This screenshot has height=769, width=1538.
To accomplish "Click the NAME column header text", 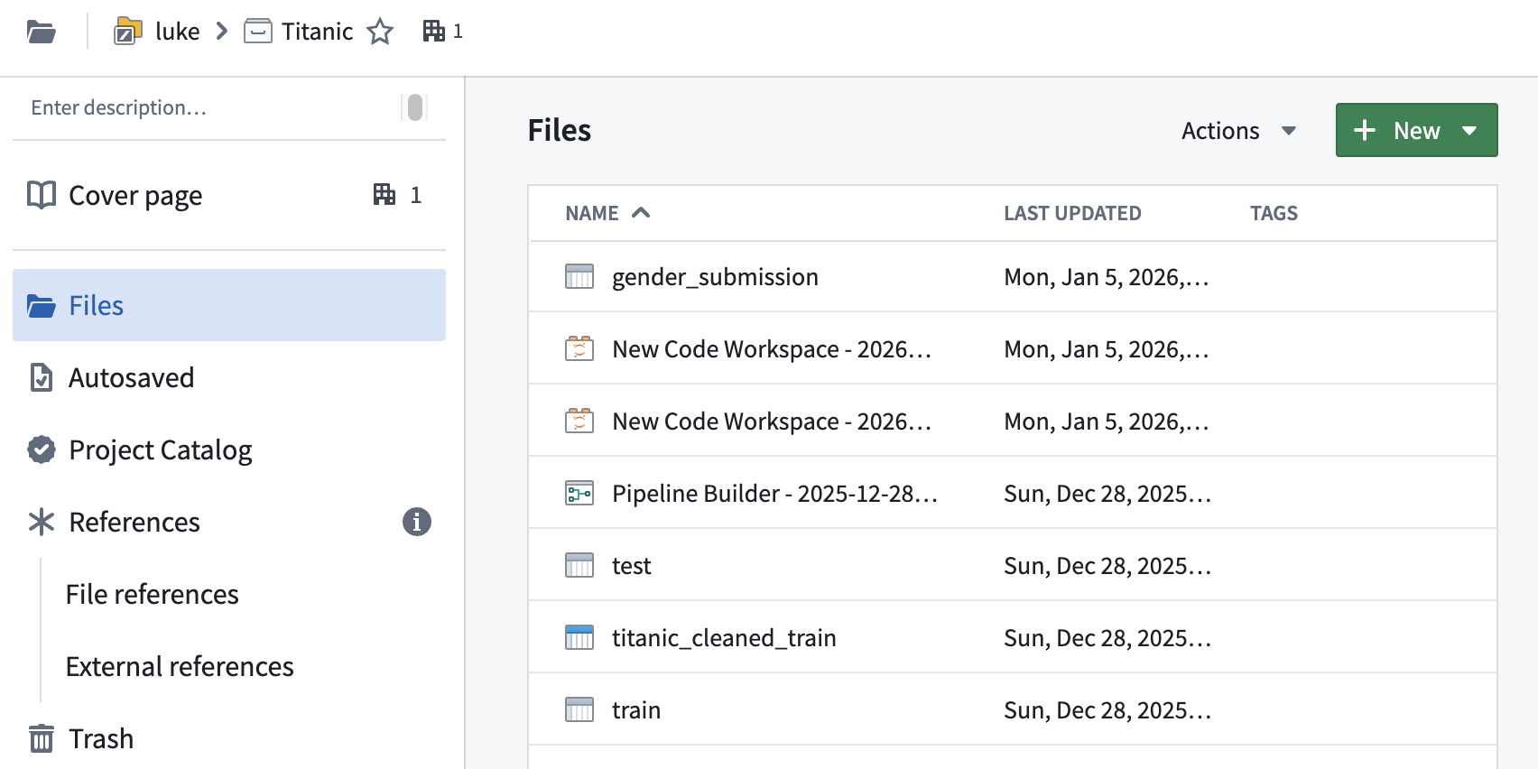I will 592,213.
